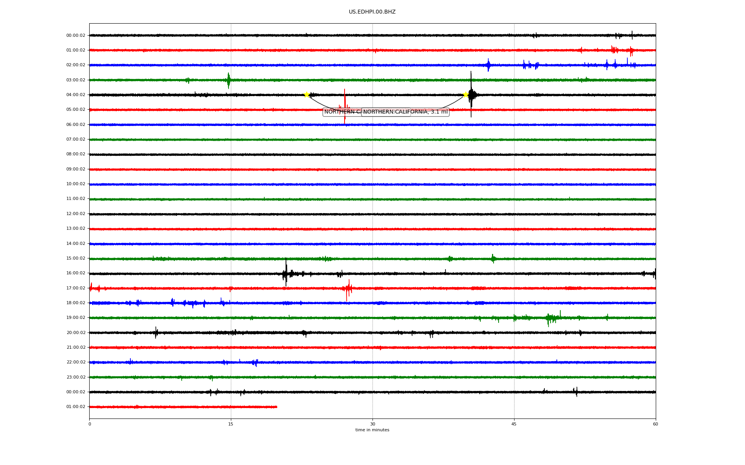Click the 0 minute tick on x-axis
The height and width of the screenshot is (465, 745).
(x=90, y=424)
